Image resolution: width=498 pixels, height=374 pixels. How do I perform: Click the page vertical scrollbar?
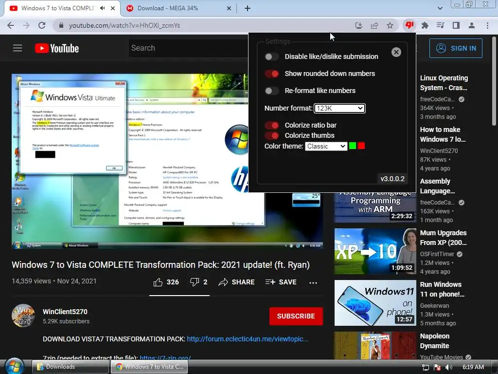pyautogui.click(x=494, y=81)
